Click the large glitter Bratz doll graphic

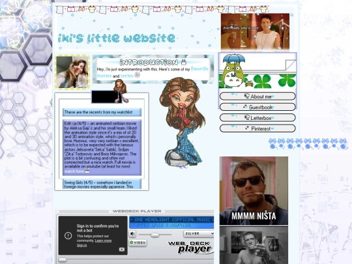183,123
